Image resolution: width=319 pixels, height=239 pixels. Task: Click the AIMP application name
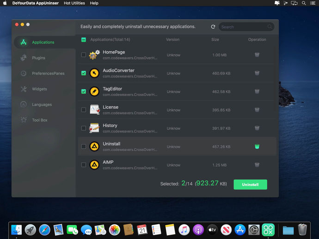click(108, 162)
